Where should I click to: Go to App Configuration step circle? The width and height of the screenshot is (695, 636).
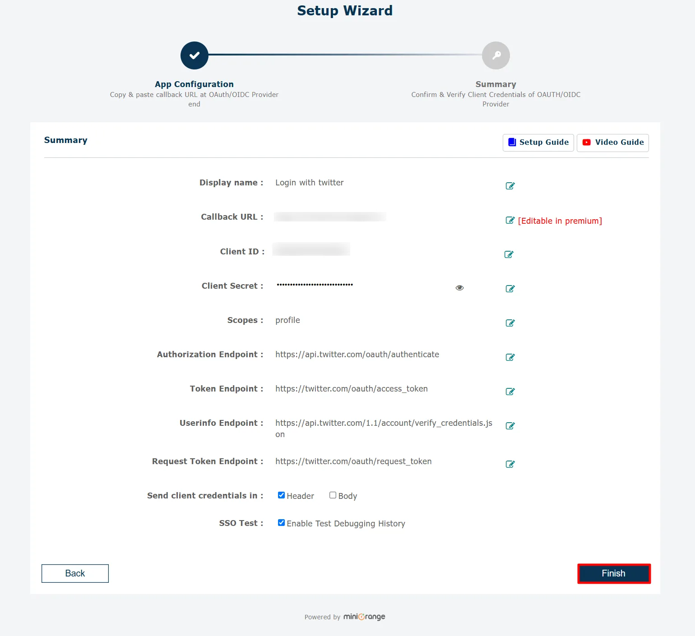click(x=195, y=55)
